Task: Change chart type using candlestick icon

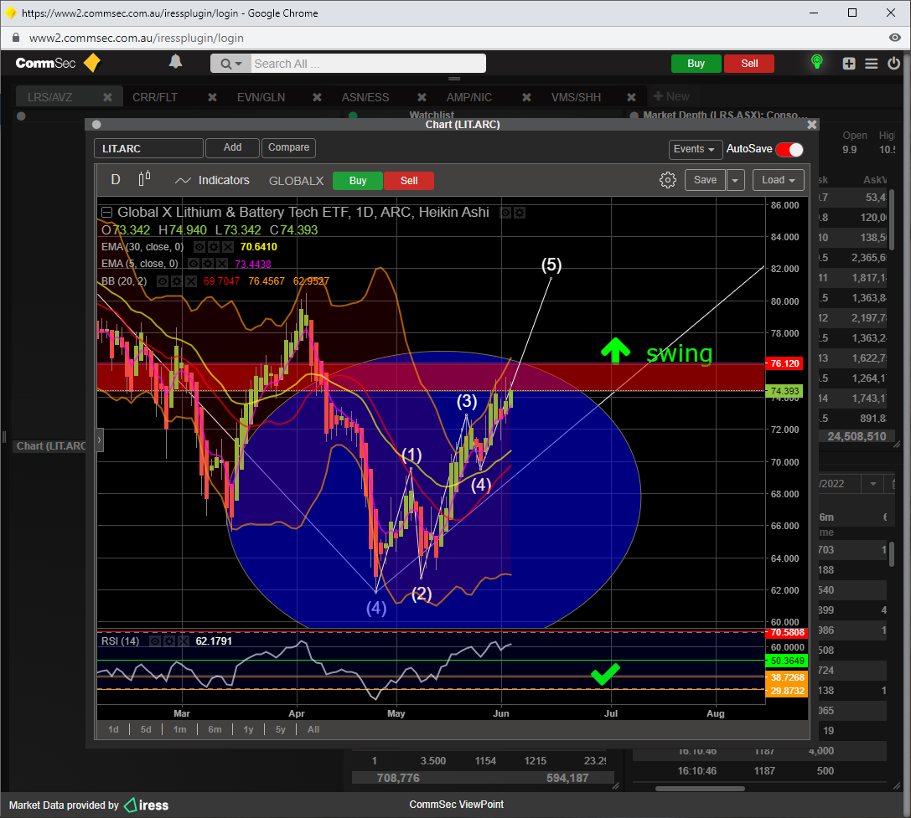Action: pyautogui.click(x=145, y=179)
